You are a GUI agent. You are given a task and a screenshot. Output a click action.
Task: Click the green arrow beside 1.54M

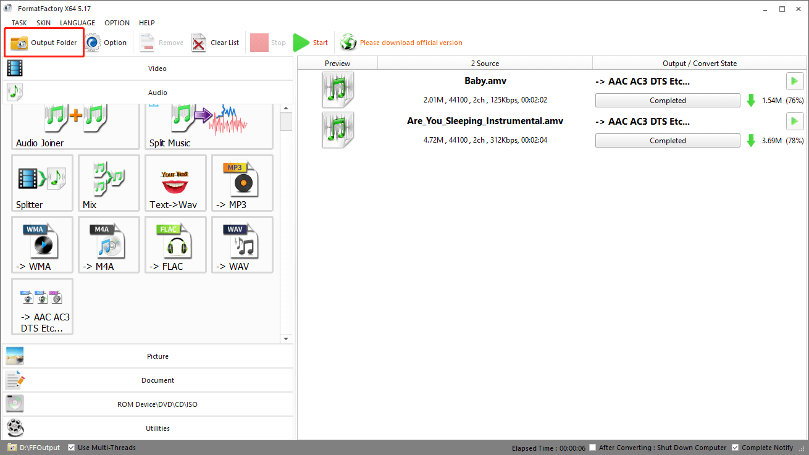(751, 101)
